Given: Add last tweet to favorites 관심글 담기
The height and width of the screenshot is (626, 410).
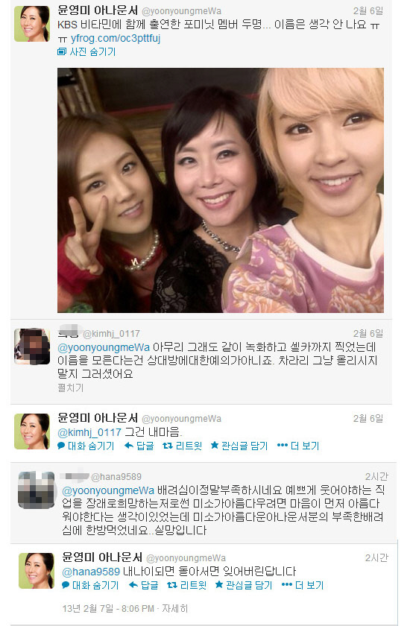Looking at the screenshot, I should 244,585.
